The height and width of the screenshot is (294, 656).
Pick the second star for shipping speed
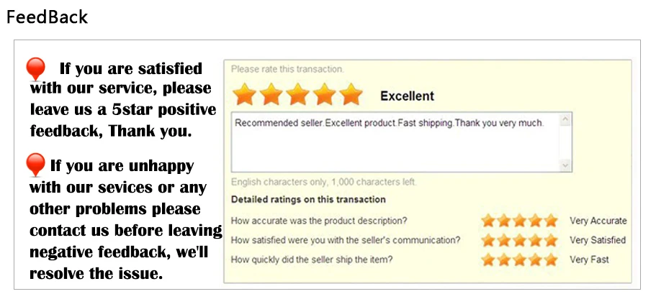click(504, 259)
